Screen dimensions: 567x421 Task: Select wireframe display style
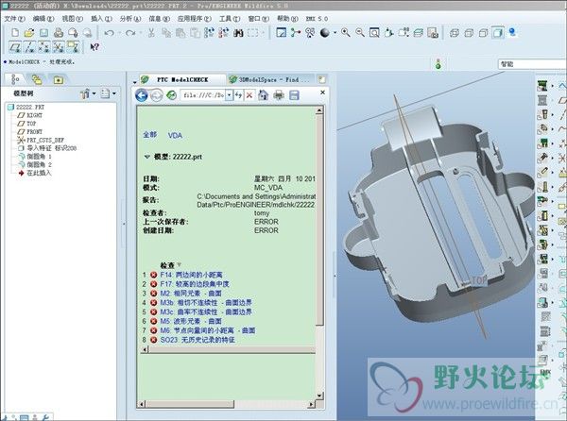coord(455,33)
